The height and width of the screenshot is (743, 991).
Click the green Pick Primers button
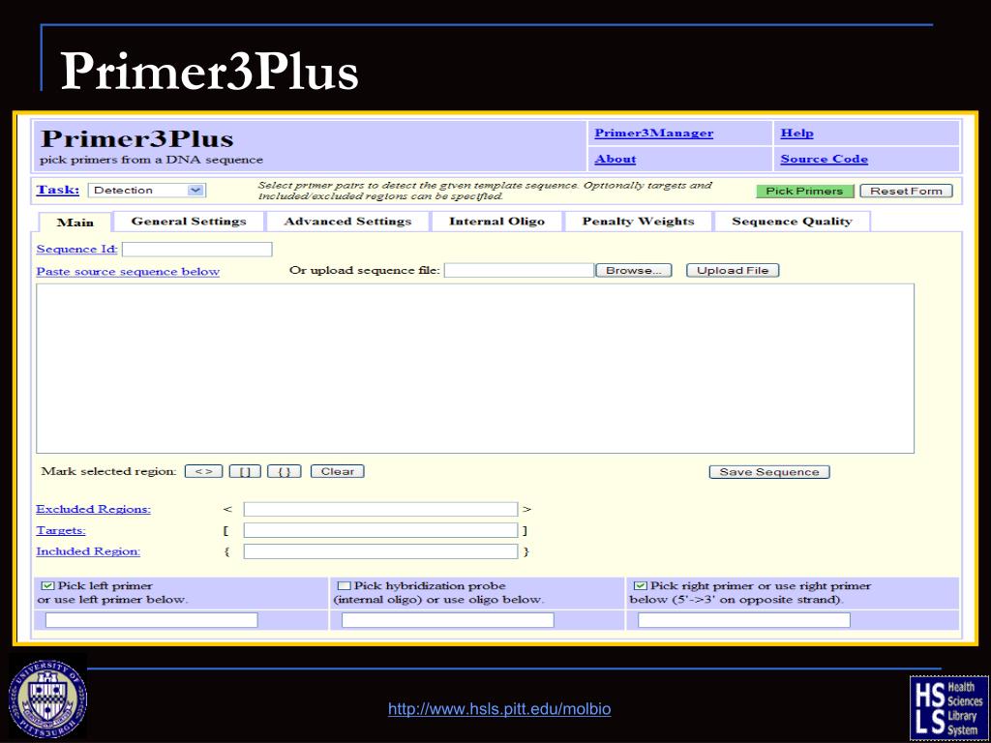(x=804, y=191)
